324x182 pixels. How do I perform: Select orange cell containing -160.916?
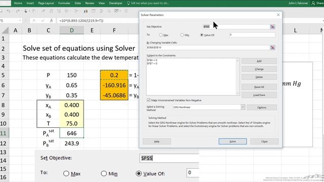pos(114,85)
